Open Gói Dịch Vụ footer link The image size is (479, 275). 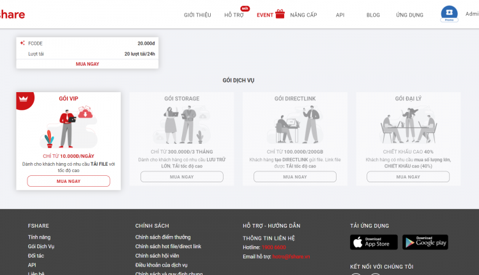41,246
